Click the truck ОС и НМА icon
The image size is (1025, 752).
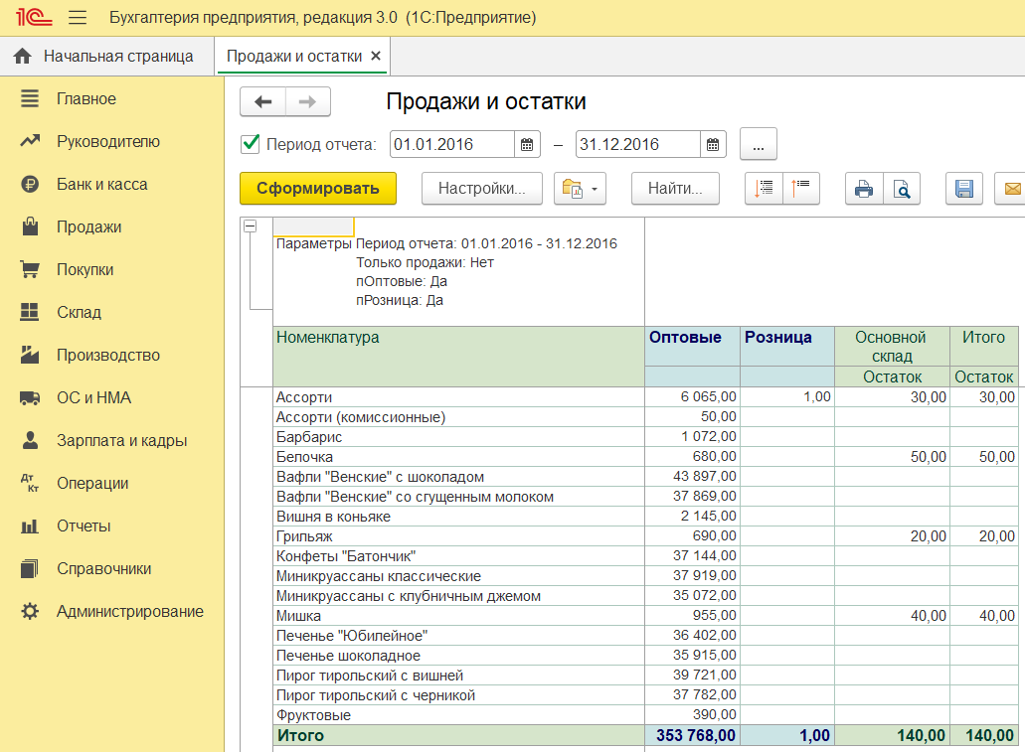coord(30,398)
